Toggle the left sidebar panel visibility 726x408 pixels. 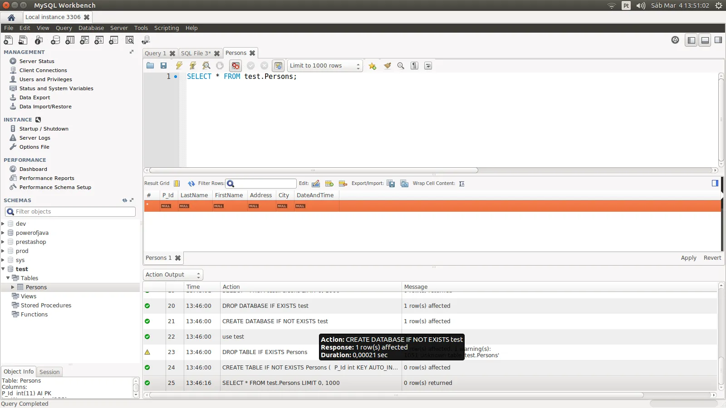pyautogui.click(x=691, y=40)
